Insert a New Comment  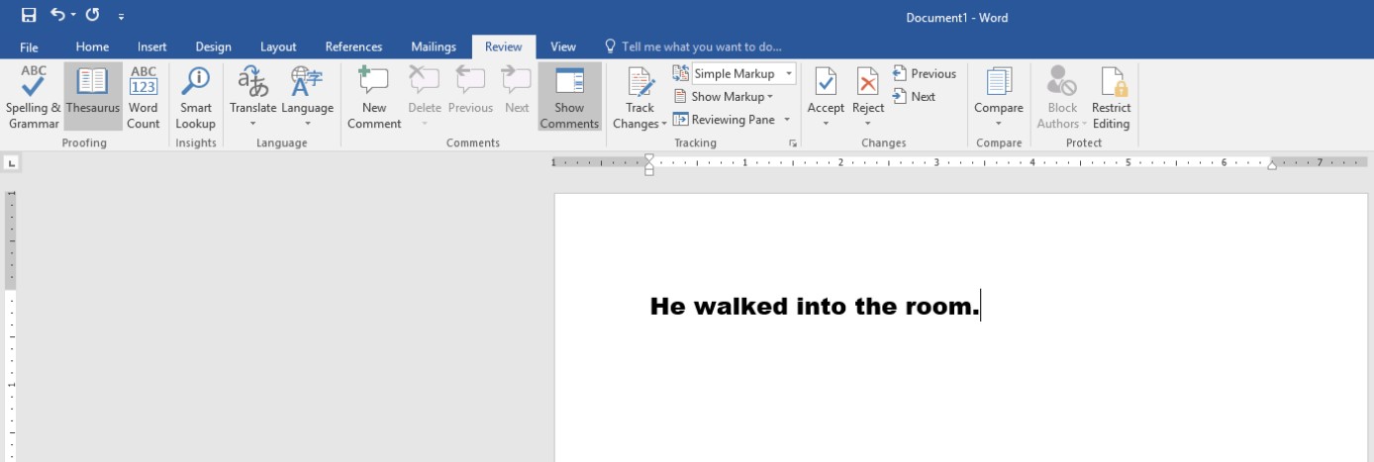[374, 97]
